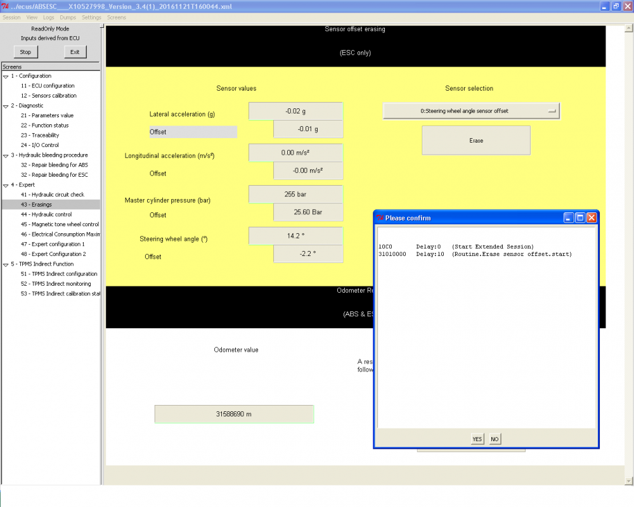Select 52 - TPMS Indirect monitoring

pos(56,284)
